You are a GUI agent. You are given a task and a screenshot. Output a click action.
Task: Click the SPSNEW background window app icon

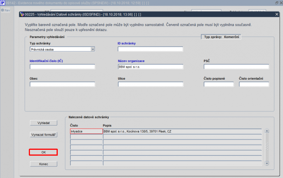coord(2,3)
